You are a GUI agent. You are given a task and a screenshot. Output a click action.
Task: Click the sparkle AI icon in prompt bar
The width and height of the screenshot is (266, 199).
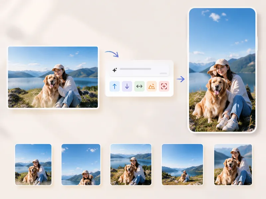click(x=115, y=70)
